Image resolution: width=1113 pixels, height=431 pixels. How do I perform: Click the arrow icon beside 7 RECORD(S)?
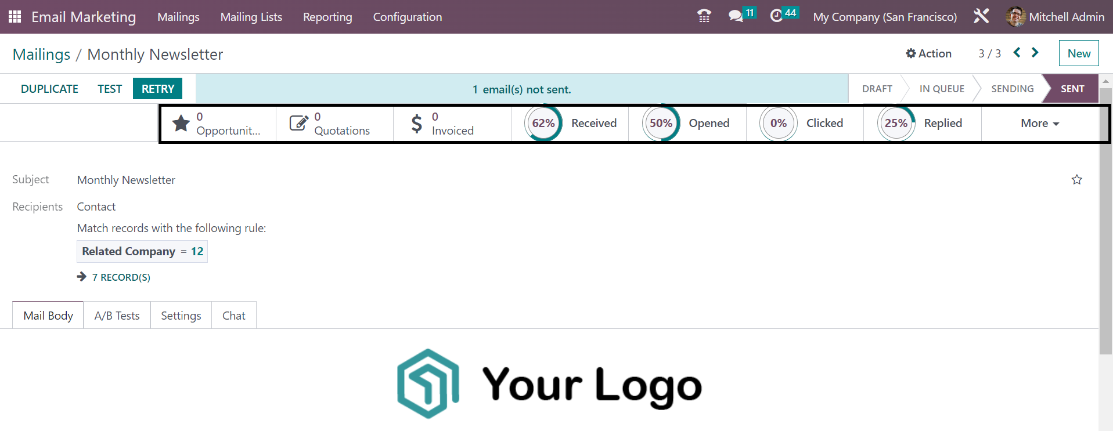pos(82,277)
